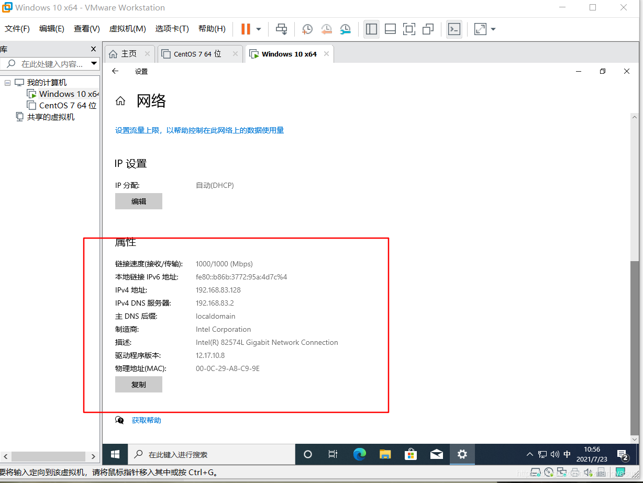Collapse the 我的计算机 tree node
The image size is (643, 483).
click(7, 82)
